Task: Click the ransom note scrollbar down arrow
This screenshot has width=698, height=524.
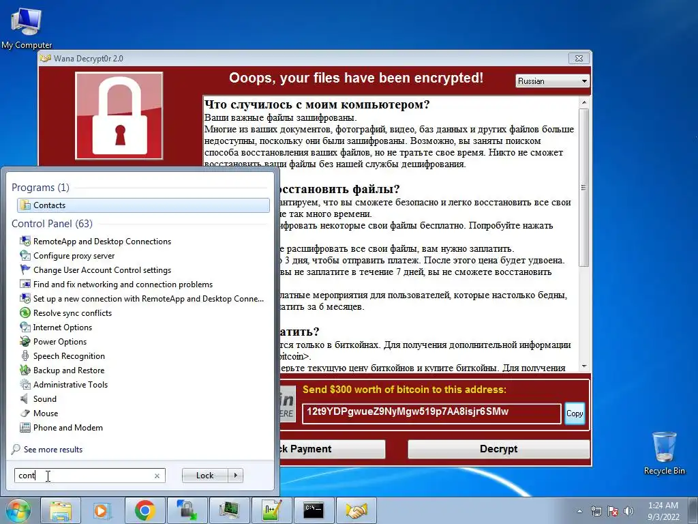Action: pos(584,366)
